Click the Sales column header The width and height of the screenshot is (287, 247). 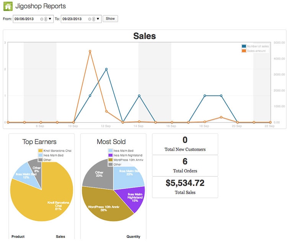[60, 237]
